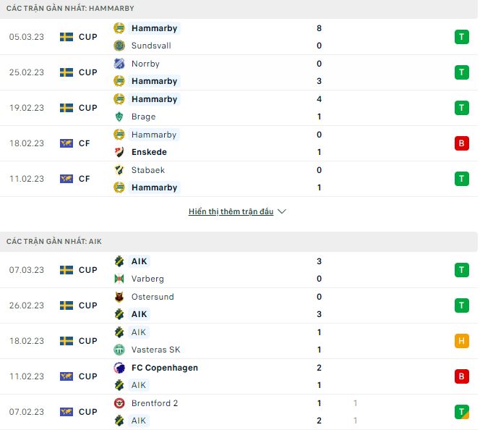
Task: Click the Sundsvall team crest icon
Action: 119,46
